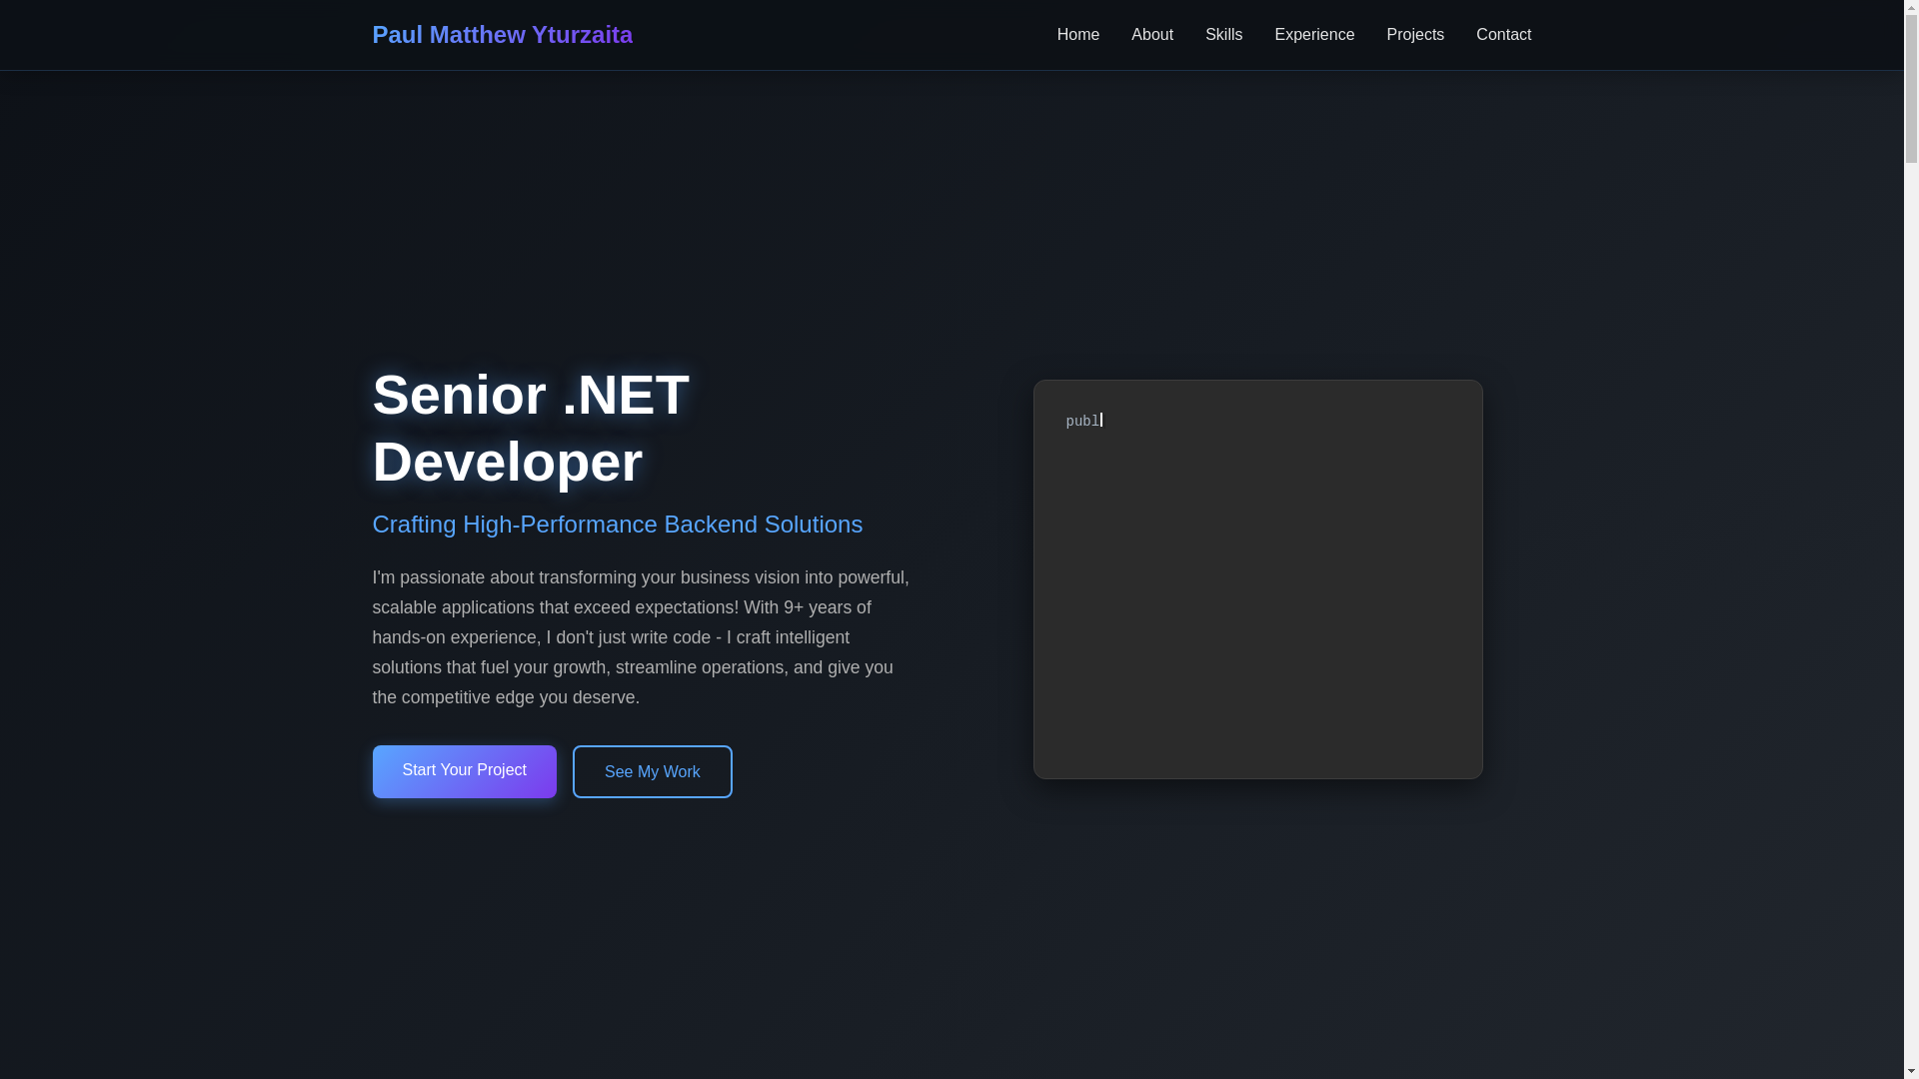Screen dimensions: 1919x1079
Task: Click the 'Crafting High-Performance Backend Solutions' subtitle
Action: [617, 525]
